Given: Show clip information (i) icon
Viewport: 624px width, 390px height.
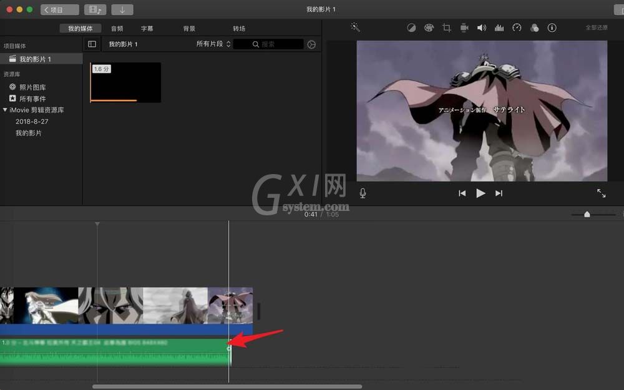Looking at the screenshot, I should click(552, 28).
